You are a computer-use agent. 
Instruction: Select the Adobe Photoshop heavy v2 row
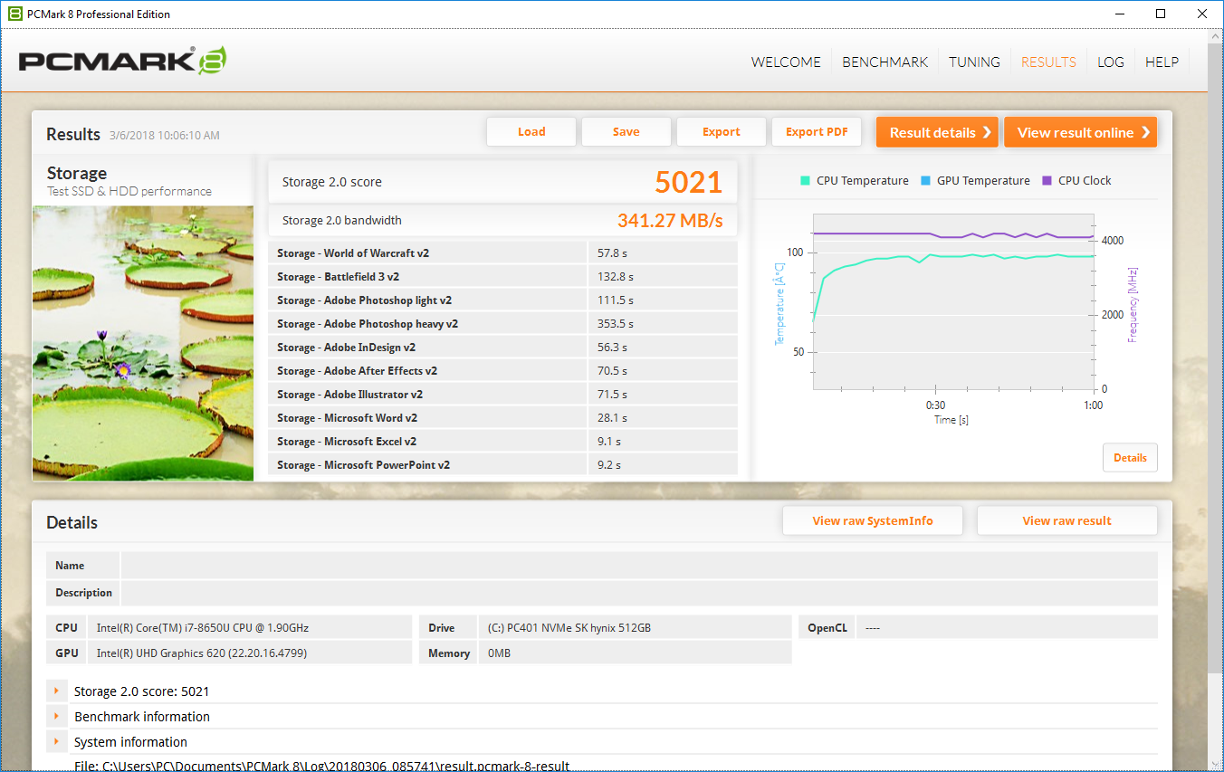(x=502, y=323)
